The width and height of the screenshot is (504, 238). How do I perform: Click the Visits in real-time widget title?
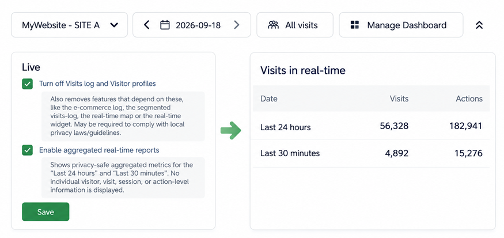pyautogui.click(x=303, y=70)
